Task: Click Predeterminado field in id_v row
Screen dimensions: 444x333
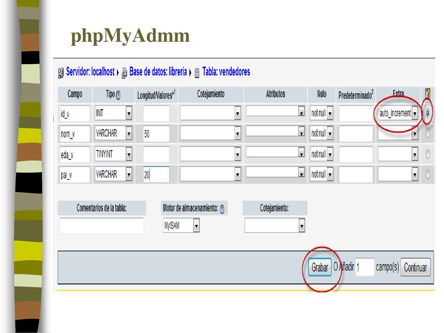Action: 356,114
